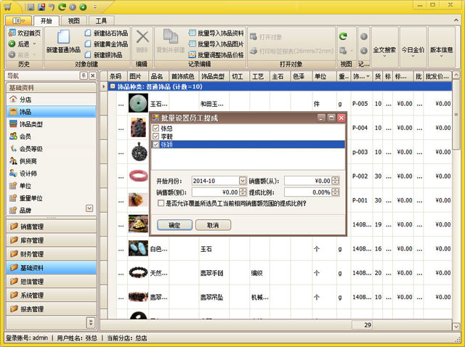
Task: Open the 财务管理 navigation group
Action: click(x=52, y=254)
